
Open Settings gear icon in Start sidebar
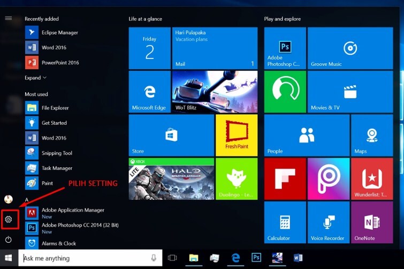tap(9, 219)
